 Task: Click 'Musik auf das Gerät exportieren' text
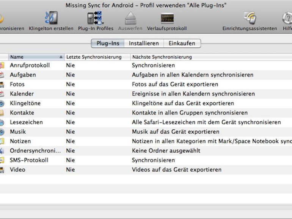click(x=176, y=132)
